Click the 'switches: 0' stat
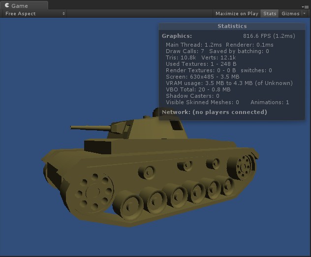Viewport: 311px width, 257px height. click(x=256, y=70)
